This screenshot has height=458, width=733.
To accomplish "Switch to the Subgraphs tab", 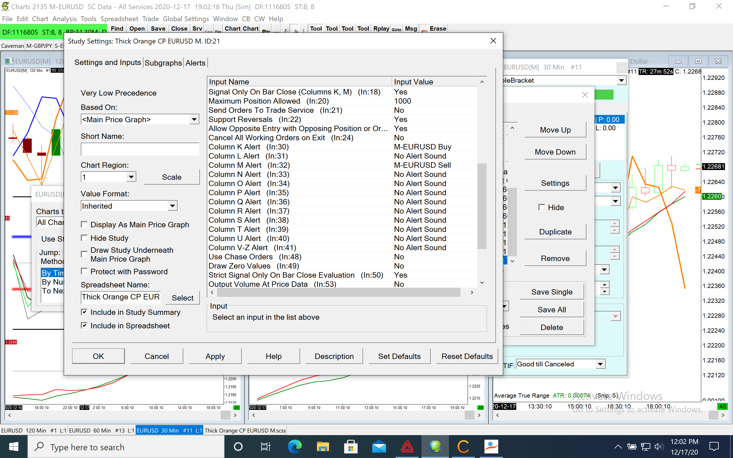I will pos(163,63).
